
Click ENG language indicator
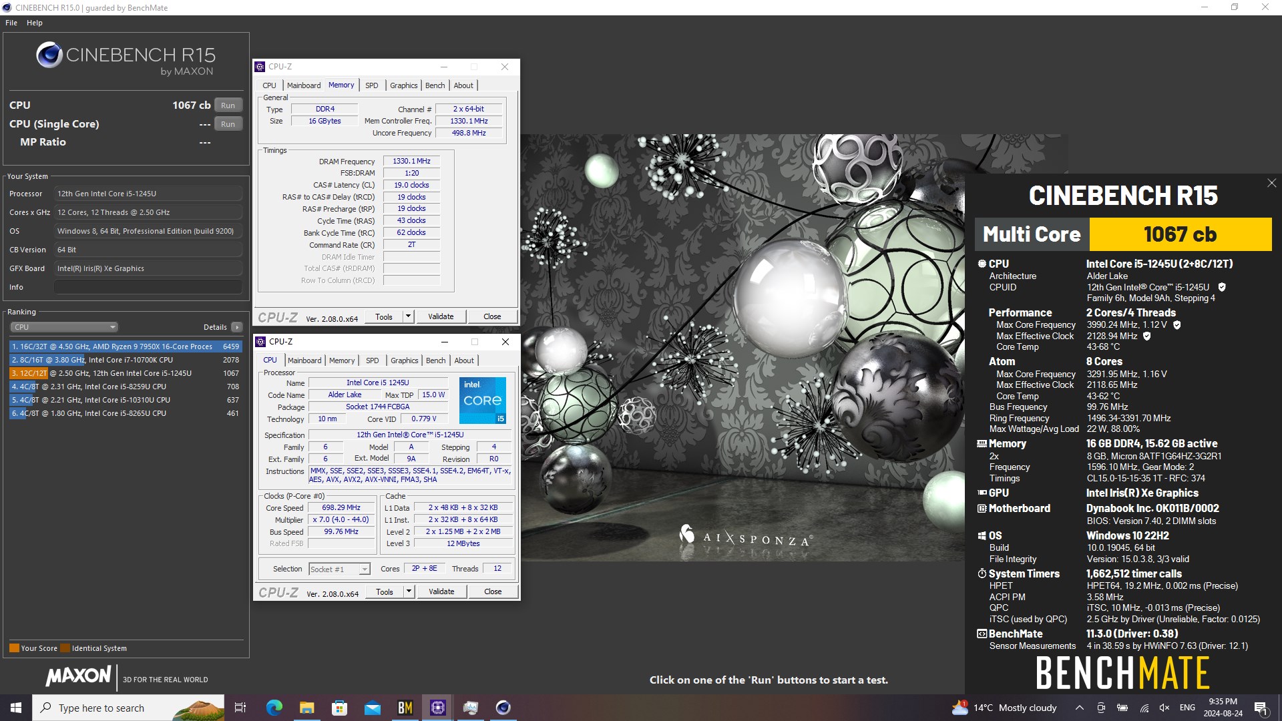coord(1187,708)
